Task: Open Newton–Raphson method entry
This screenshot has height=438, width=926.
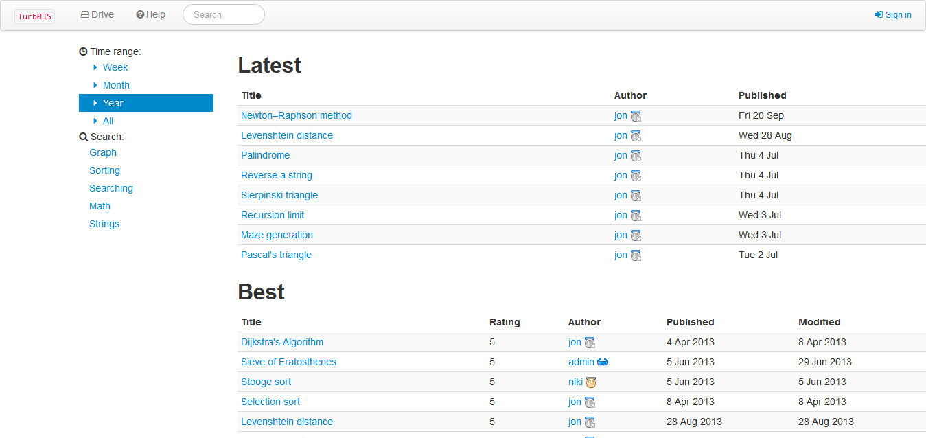Action: tap(297, 115)
